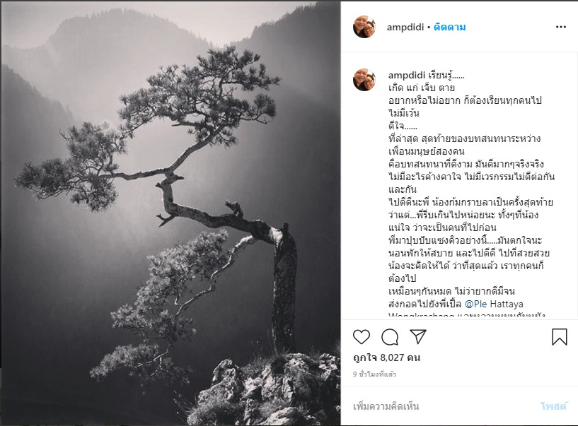Click the ampdidi avatar beside the caption
The height and width of the screenshot is (426, 578).
point(364,80)
